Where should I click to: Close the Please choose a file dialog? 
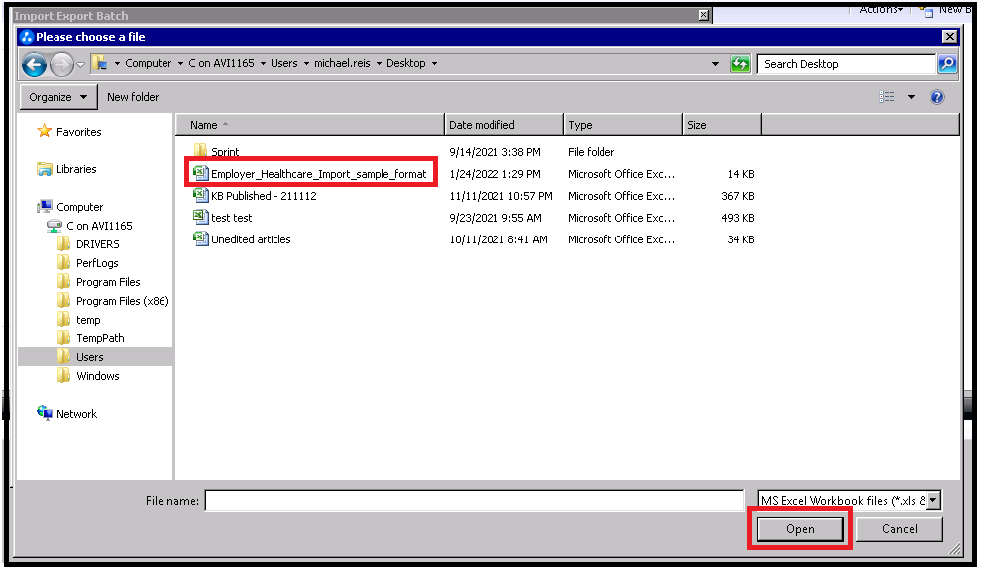pyautogui.click(x=950, y=37)
